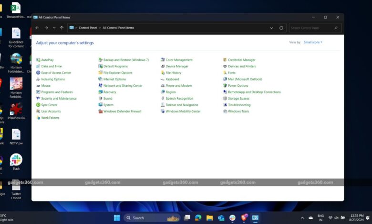Click the Sync Center icon
The image size is (372, 224).
38,105
